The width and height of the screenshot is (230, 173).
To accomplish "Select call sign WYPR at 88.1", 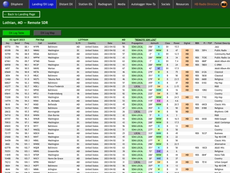I will coord(36,47).
